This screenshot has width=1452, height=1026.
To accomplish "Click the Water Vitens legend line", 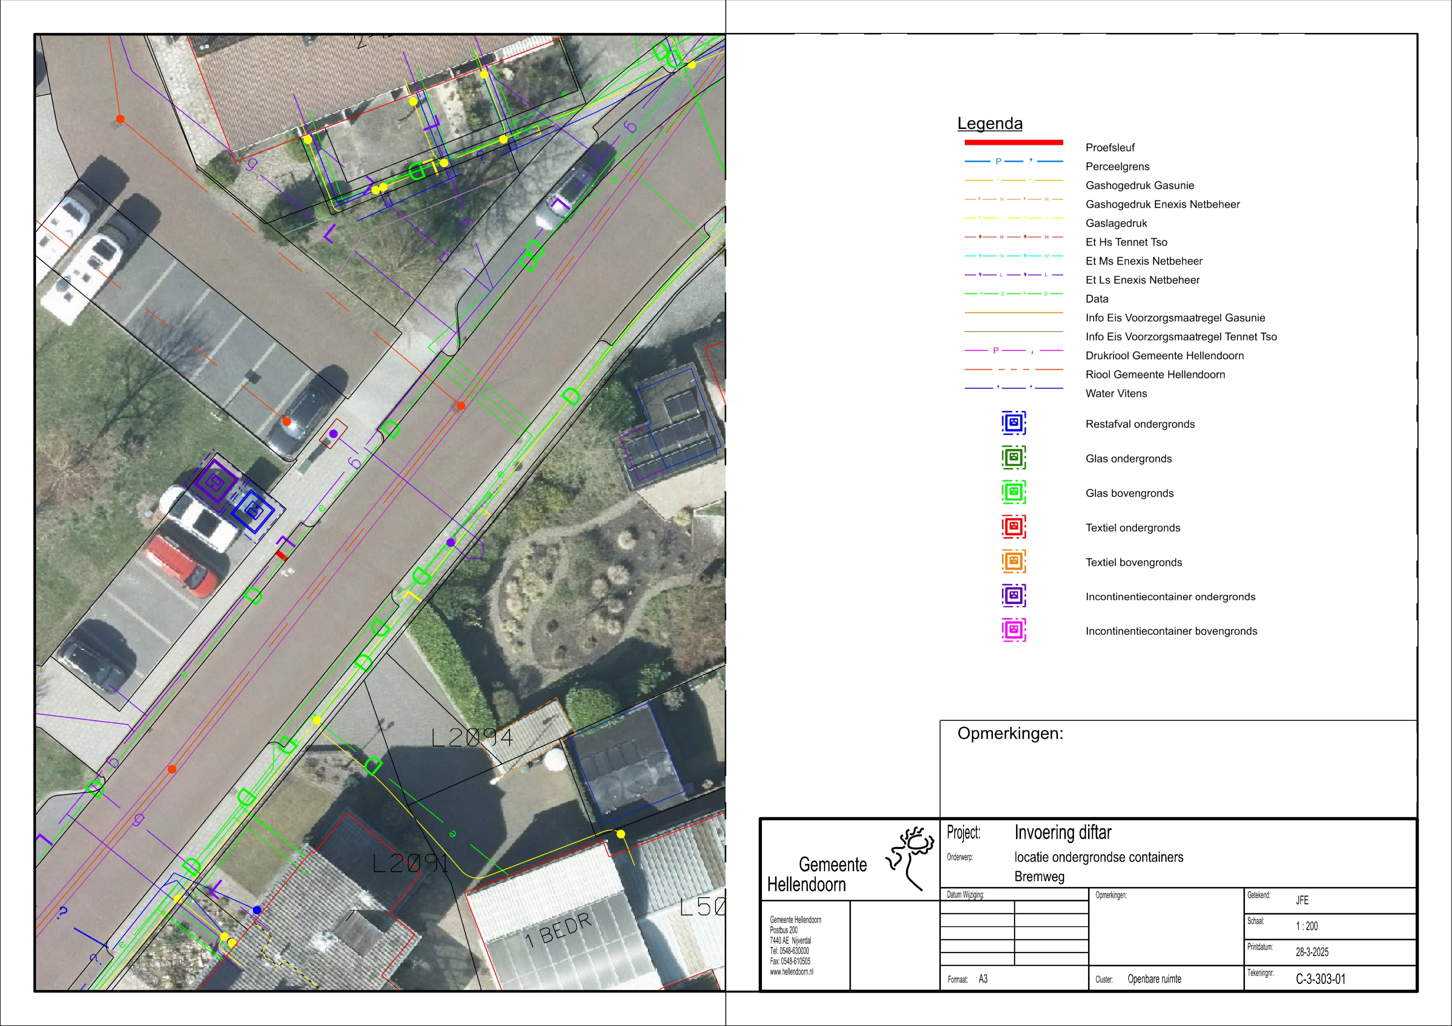I will tap(1013, 388).
